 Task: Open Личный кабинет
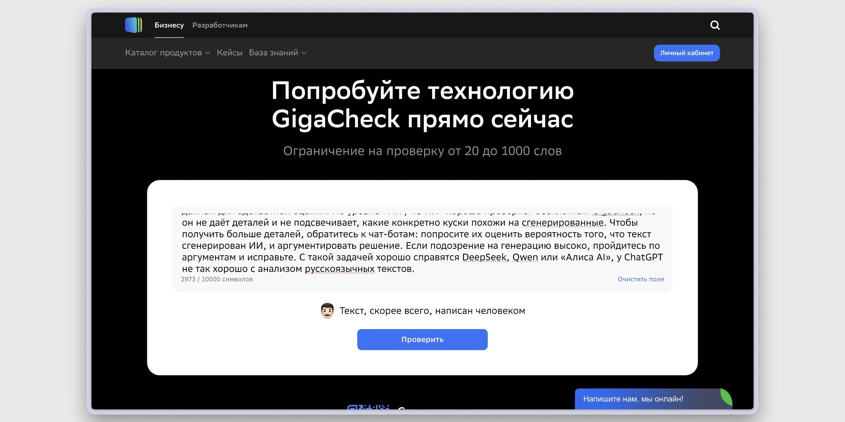tap(686, 53)
